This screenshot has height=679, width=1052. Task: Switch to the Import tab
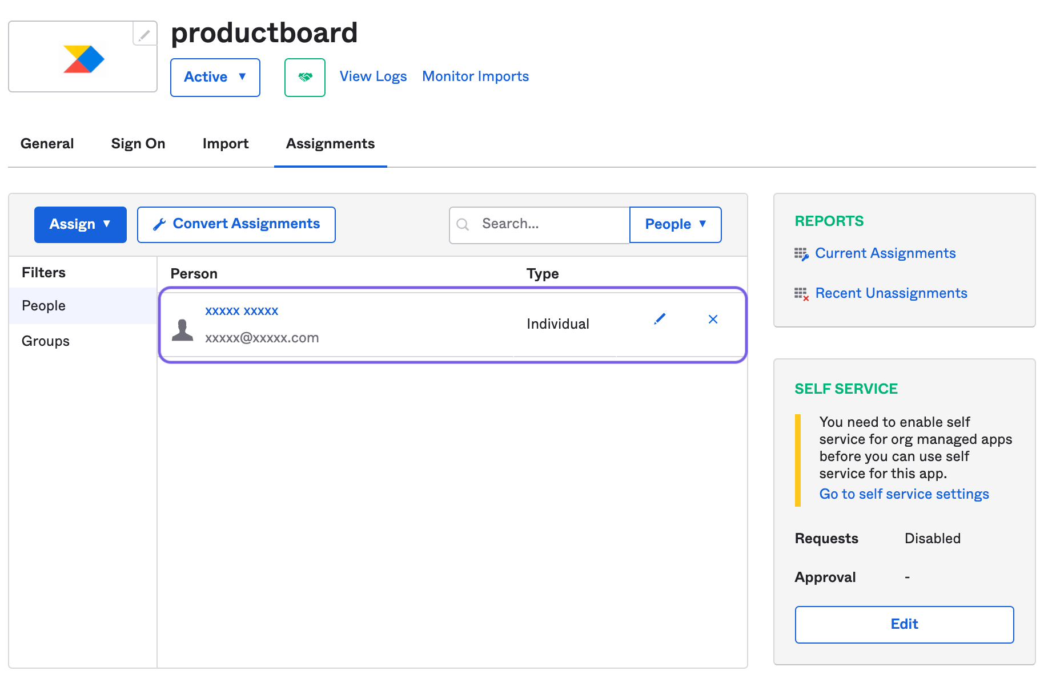[226, 144]
